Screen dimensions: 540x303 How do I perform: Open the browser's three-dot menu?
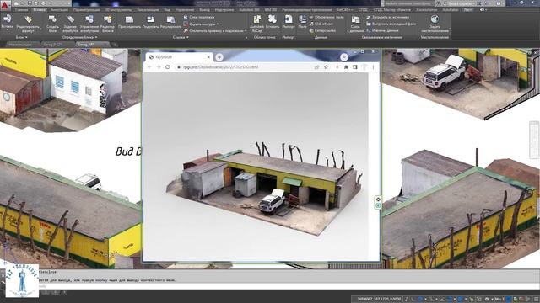(373, 67)
